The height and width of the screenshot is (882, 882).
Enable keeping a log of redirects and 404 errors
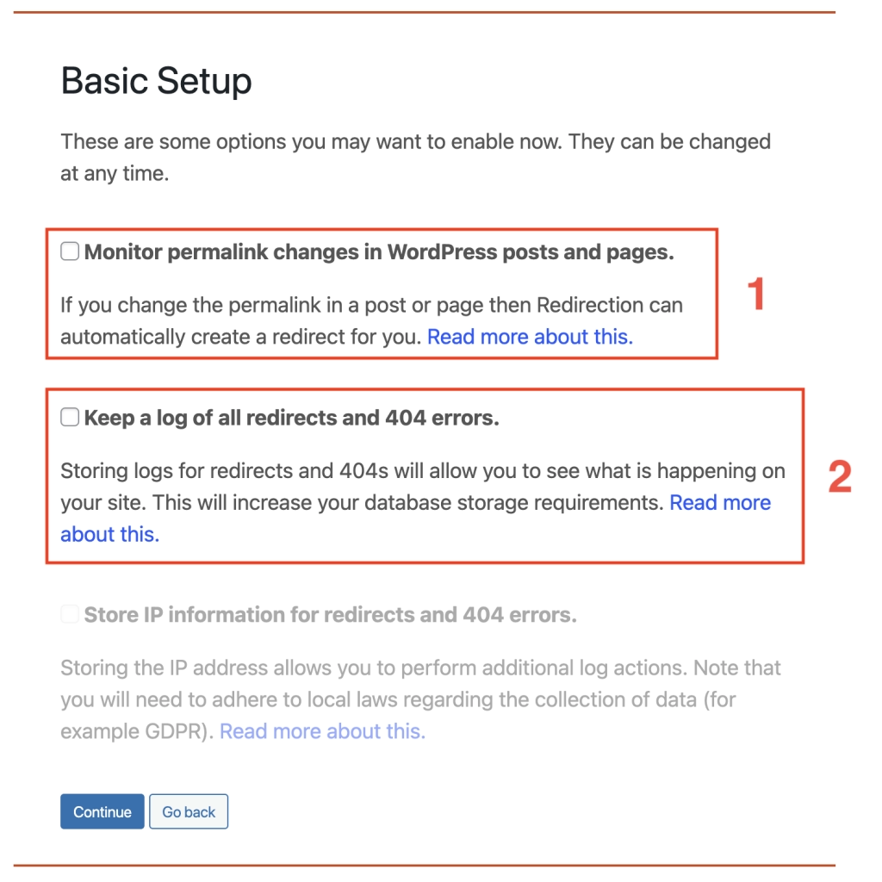68,417
